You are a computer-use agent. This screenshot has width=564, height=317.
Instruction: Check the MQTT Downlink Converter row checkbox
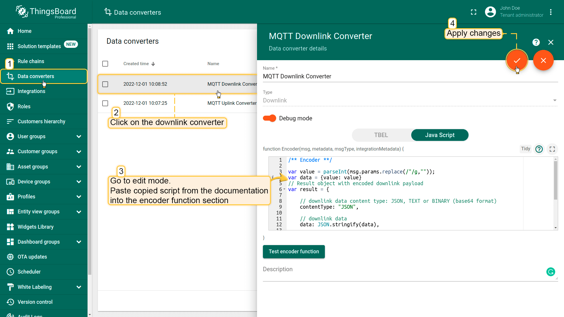click(105, 84)
